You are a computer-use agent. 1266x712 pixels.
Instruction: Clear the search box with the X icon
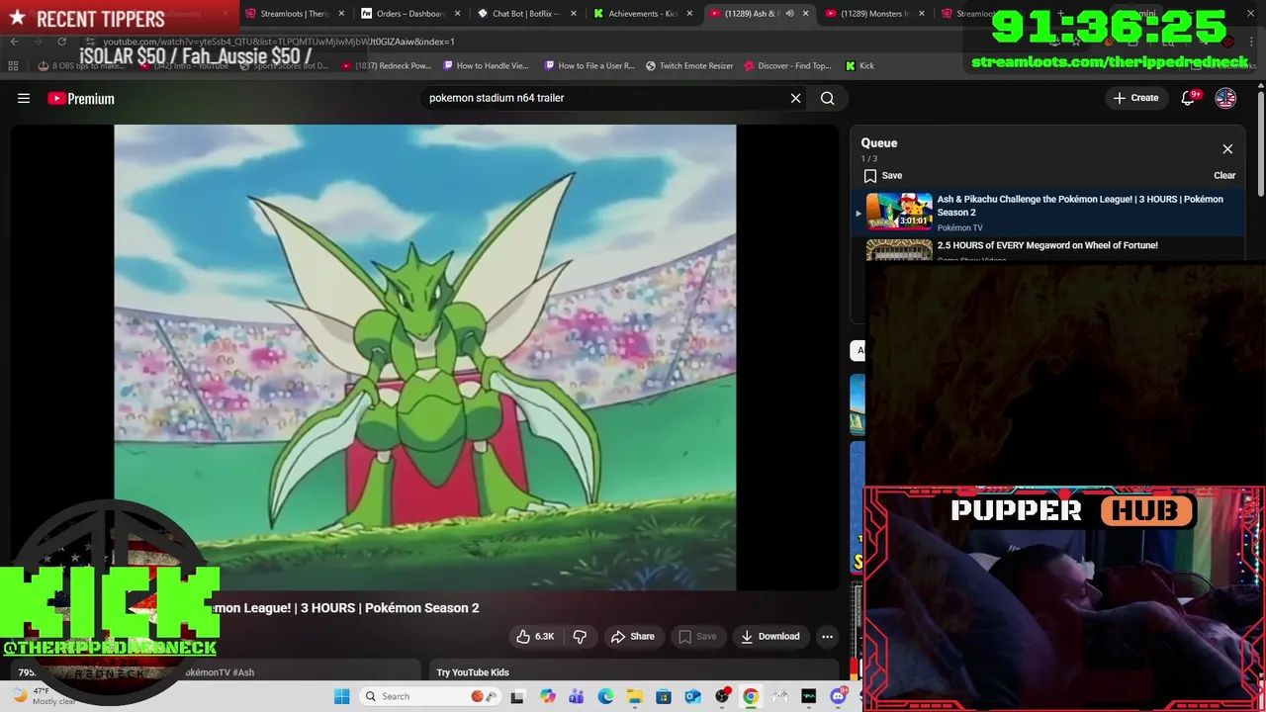[795, 98]
